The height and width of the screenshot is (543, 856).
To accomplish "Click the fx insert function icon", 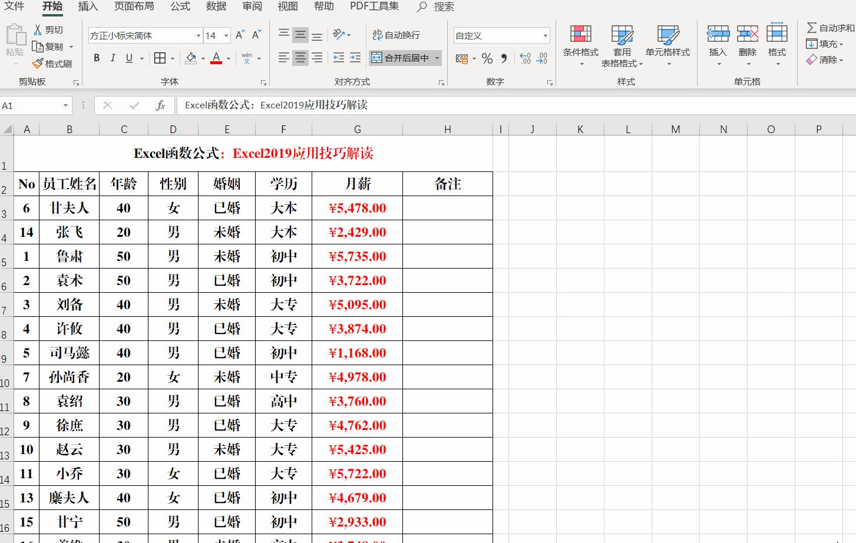I will (160, 105).
